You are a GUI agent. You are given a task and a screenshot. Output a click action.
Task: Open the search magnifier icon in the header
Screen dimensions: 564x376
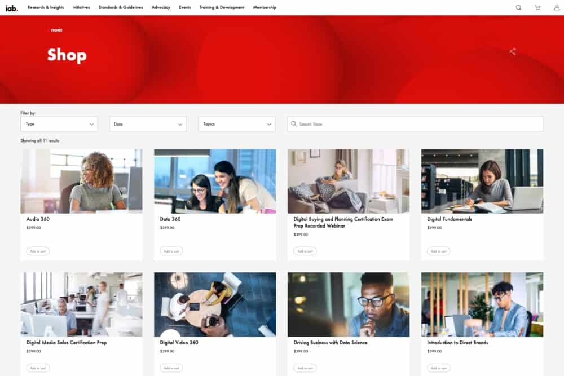pyautogui.click(x=518, y=7)
